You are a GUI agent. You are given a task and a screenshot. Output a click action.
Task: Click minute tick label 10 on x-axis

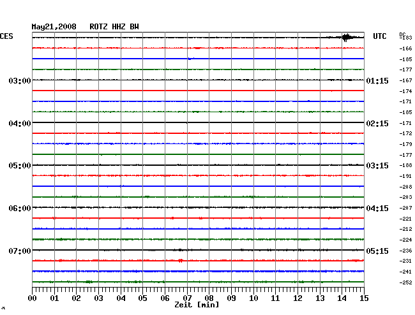coord(253,298)
